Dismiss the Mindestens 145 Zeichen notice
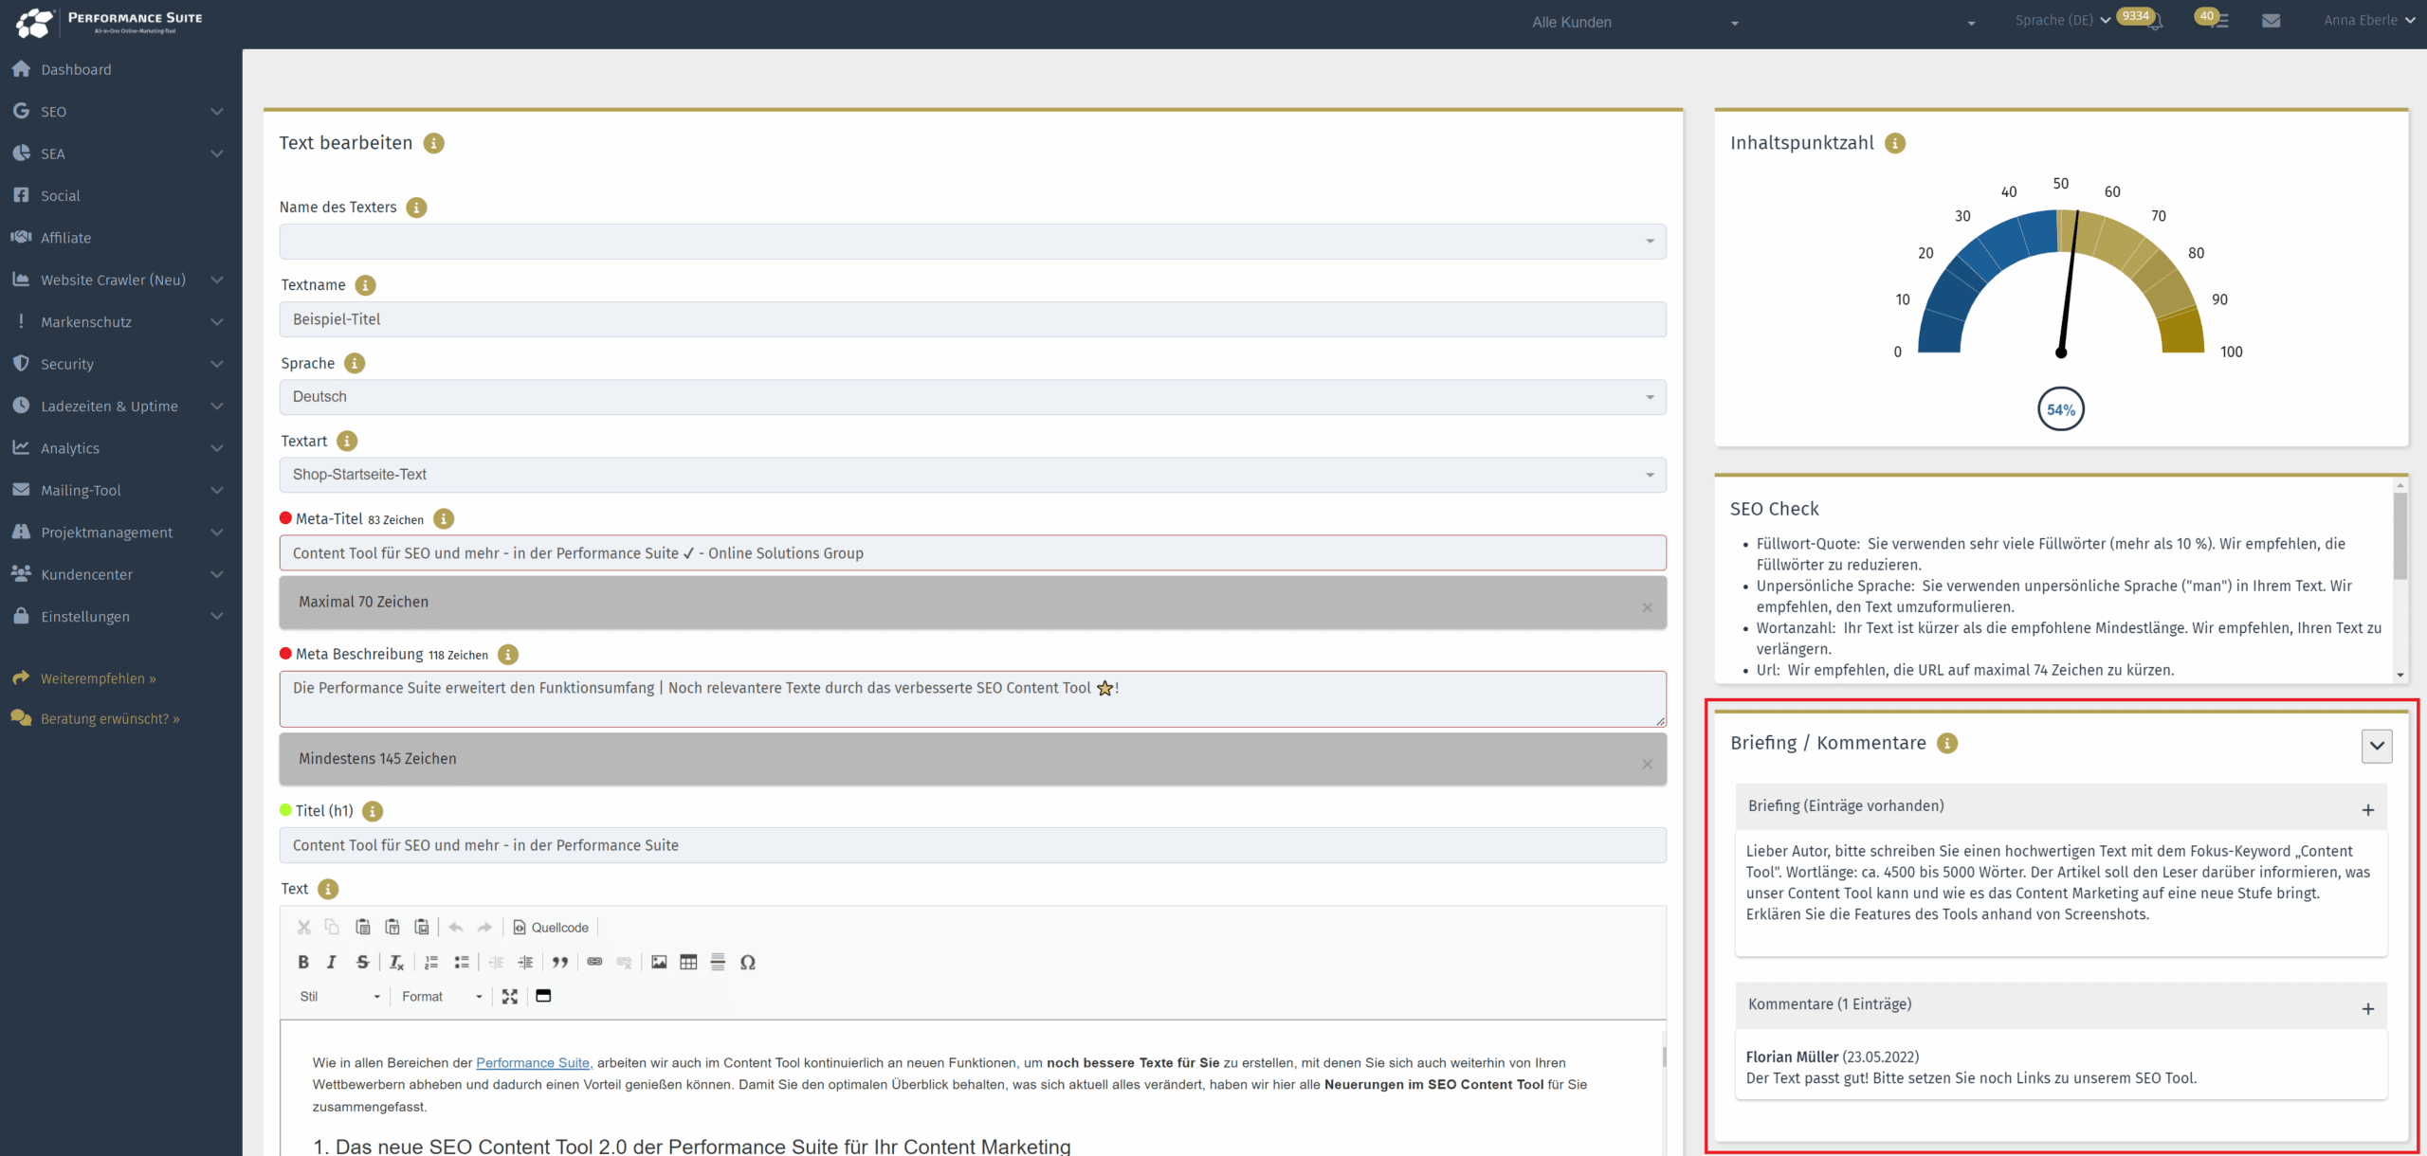This screenshot has height=1156, width=2427. tap(1648, 765)
